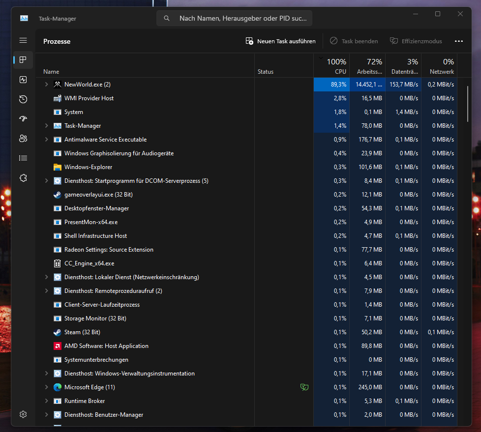Image resolution: width=481 pixels, height=432 pixels.
Task: Open the App history sidebar icon
Action: [x=23, y=99]
